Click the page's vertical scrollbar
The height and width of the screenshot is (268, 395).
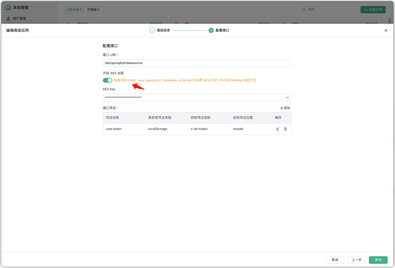pos(390,21)
